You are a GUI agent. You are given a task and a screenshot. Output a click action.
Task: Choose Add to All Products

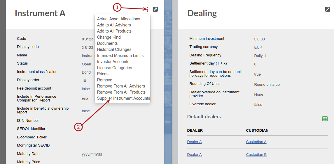(114, 31)
